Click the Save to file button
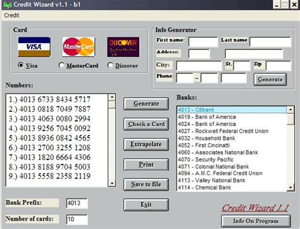The image size is (300, 229). 146,184
